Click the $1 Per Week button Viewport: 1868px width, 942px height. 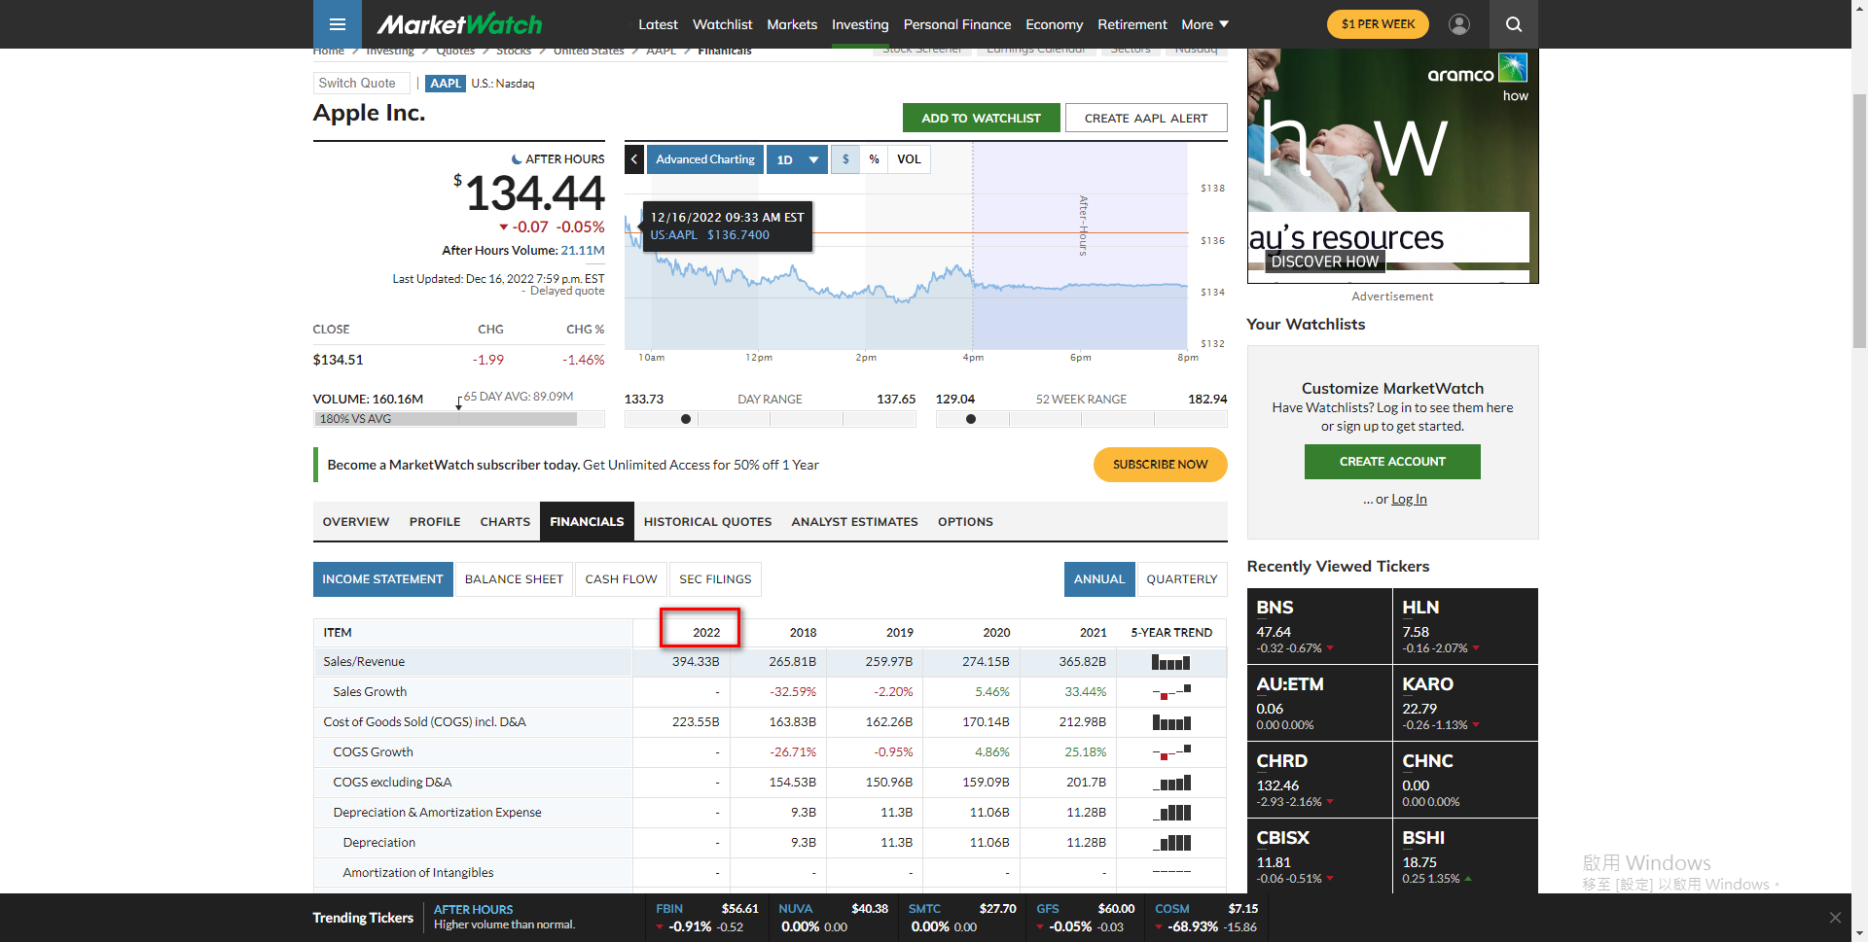pos(1378,24)
